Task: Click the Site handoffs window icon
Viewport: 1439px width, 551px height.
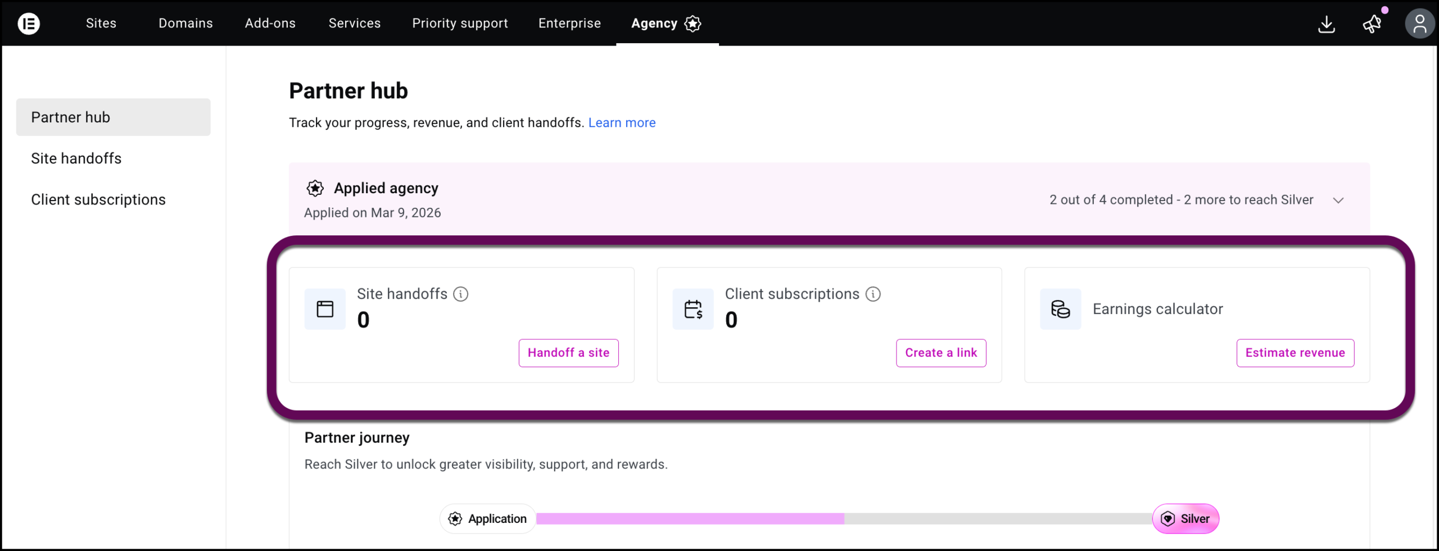Action: coord(325,309)
